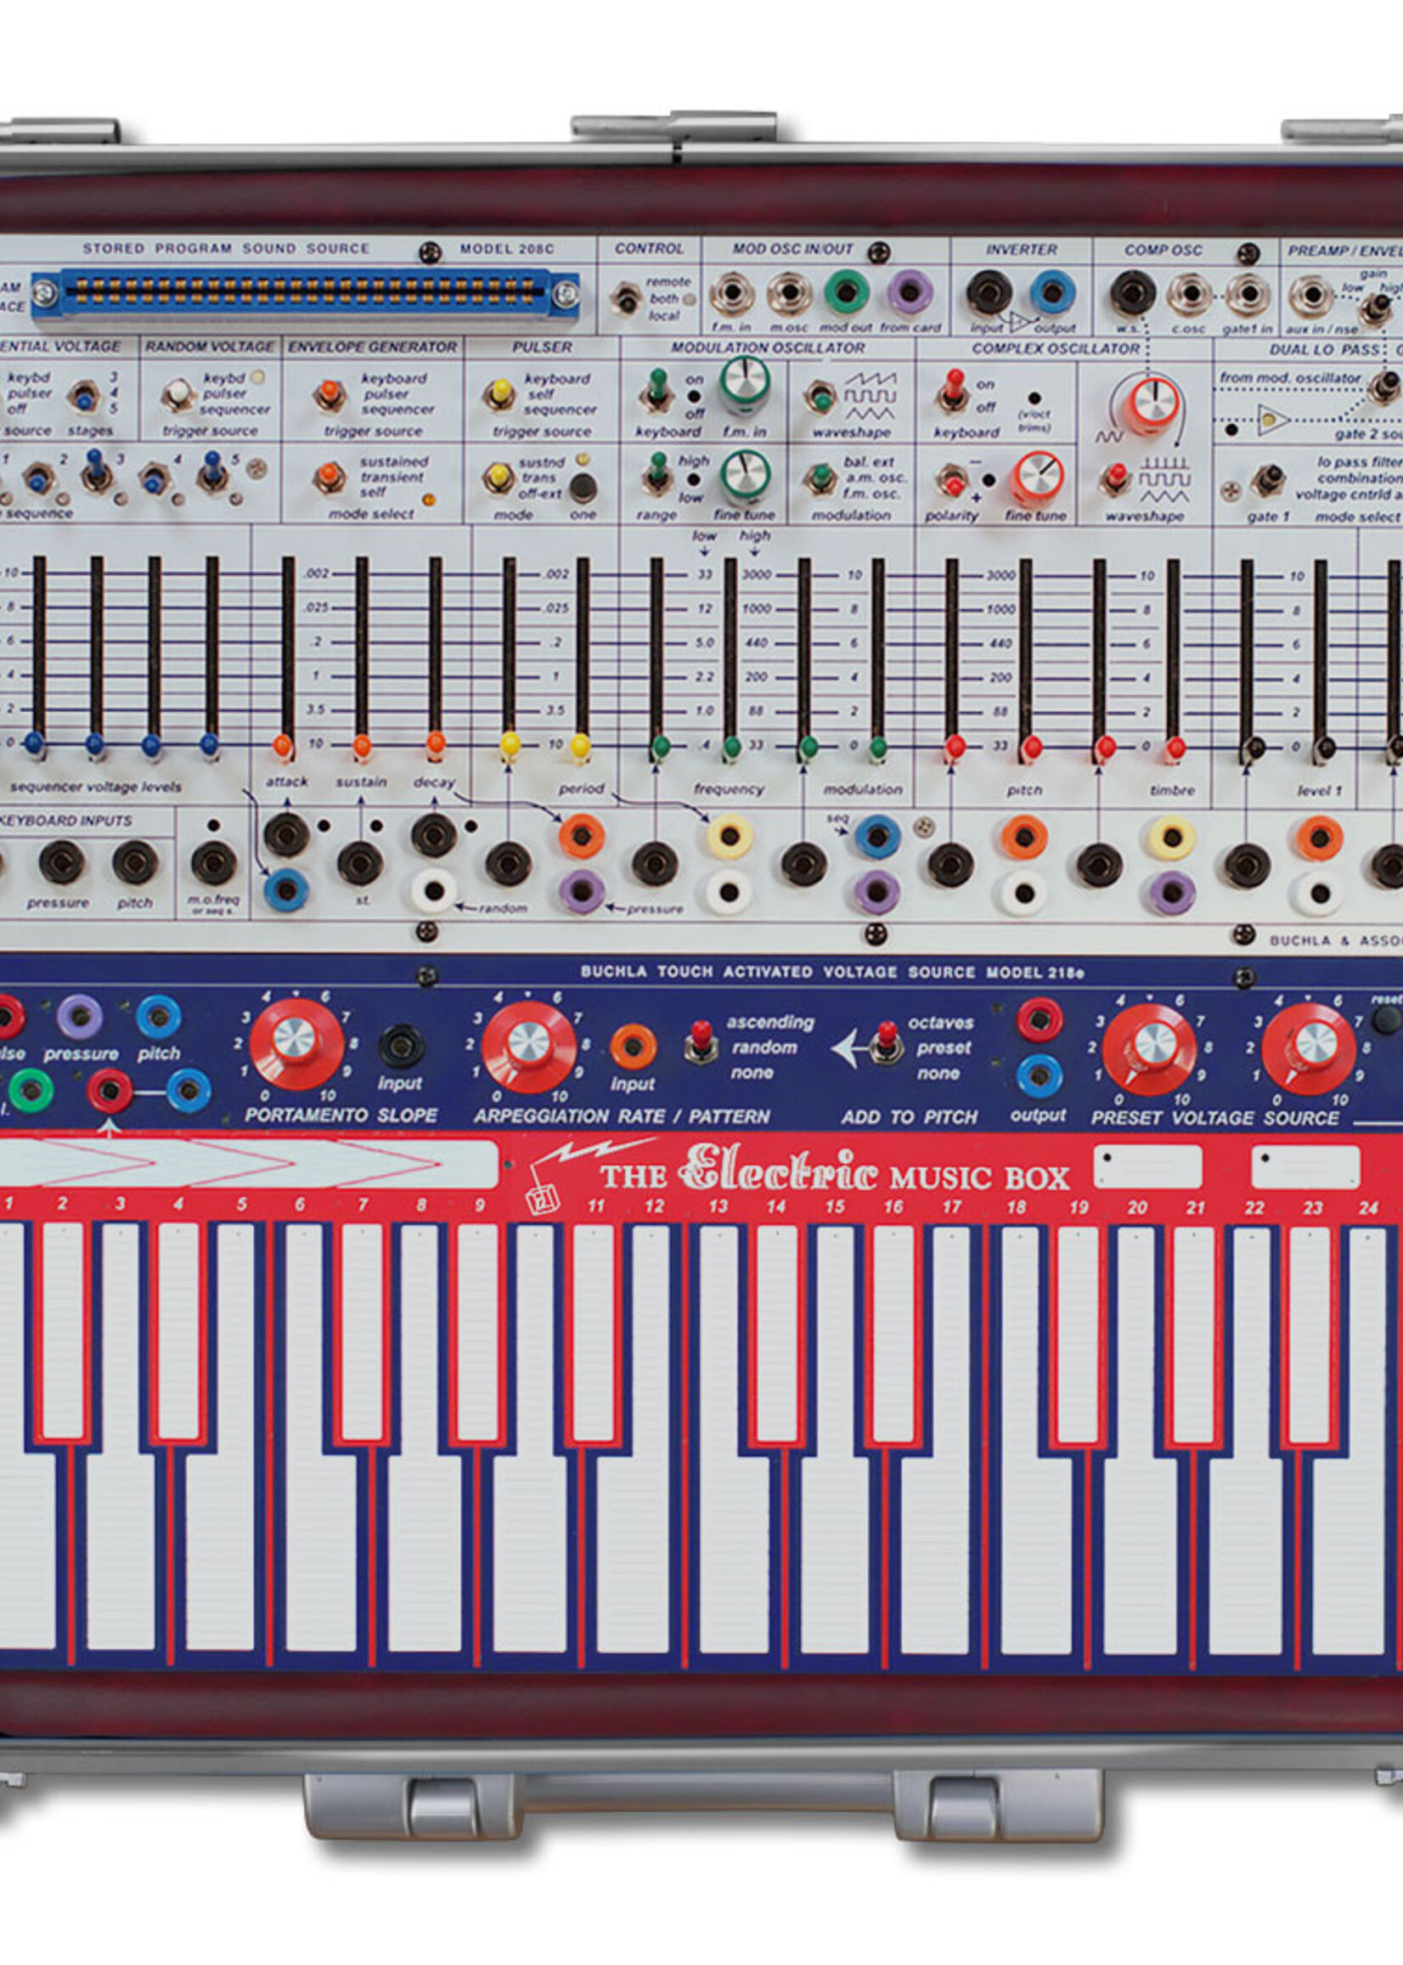Click the gate1 in jack
The width and height of the screenshot is (1403, 1965).
click(x=1248, y=295)
